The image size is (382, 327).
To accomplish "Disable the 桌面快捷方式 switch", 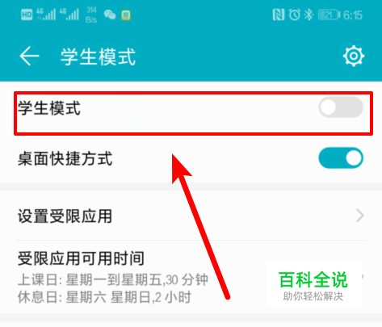I will [x=341, y=158].
